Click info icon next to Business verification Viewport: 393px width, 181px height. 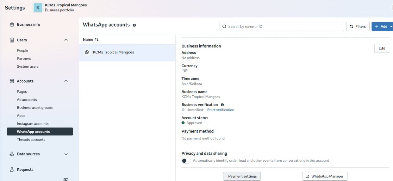[222, 105]
